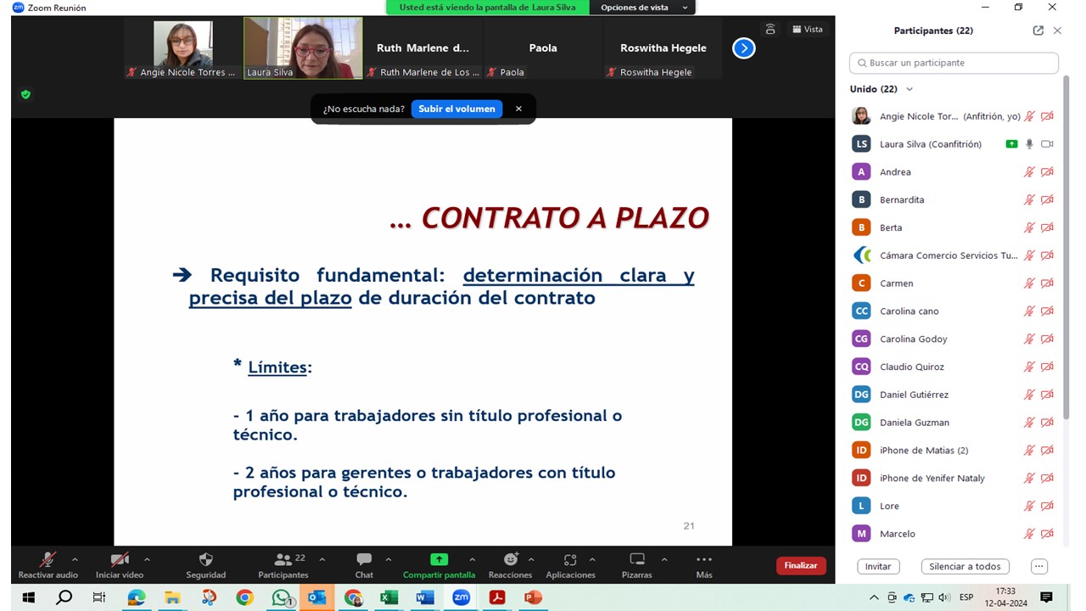1086x611 pixels.
Task: Select Paola video tile
Action: coord(543,48)
